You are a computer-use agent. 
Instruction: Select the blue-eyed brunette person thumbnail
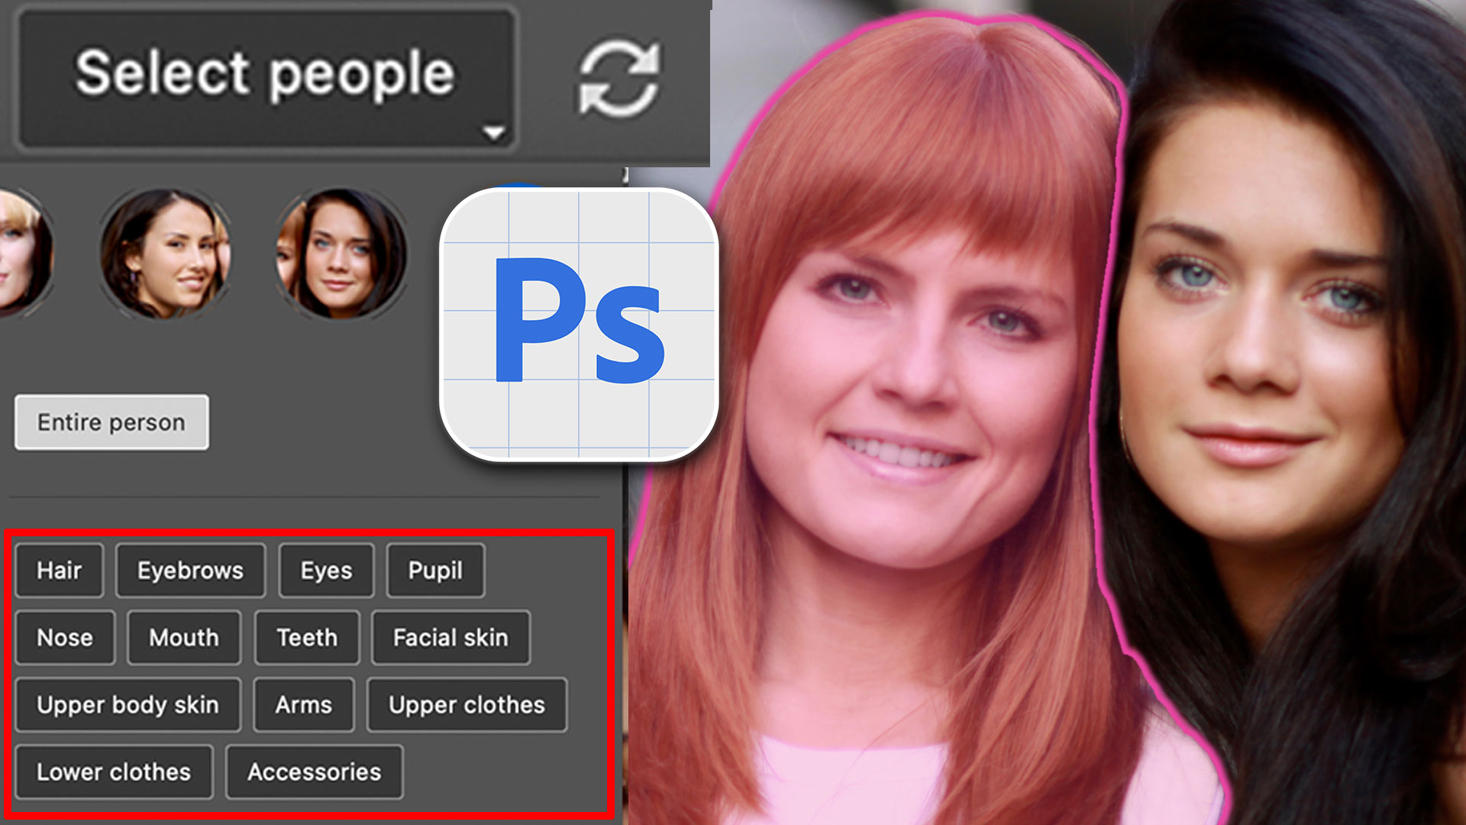[341, 254]
